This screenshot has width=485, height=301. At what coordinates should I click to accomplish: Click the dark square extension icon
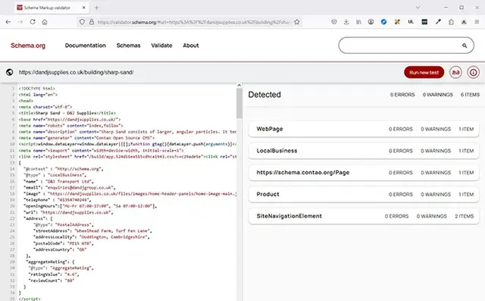pyautogui.click(x=424, y=22)
